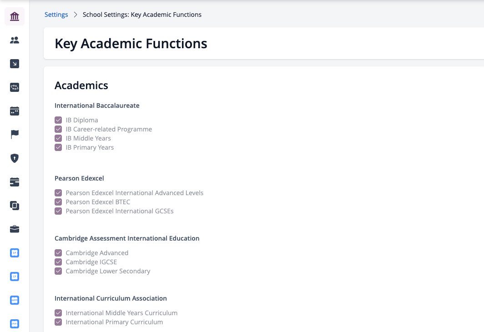Click the circular arrows exchange sidebar icon
484x332 pixels.
click(15, 87)
